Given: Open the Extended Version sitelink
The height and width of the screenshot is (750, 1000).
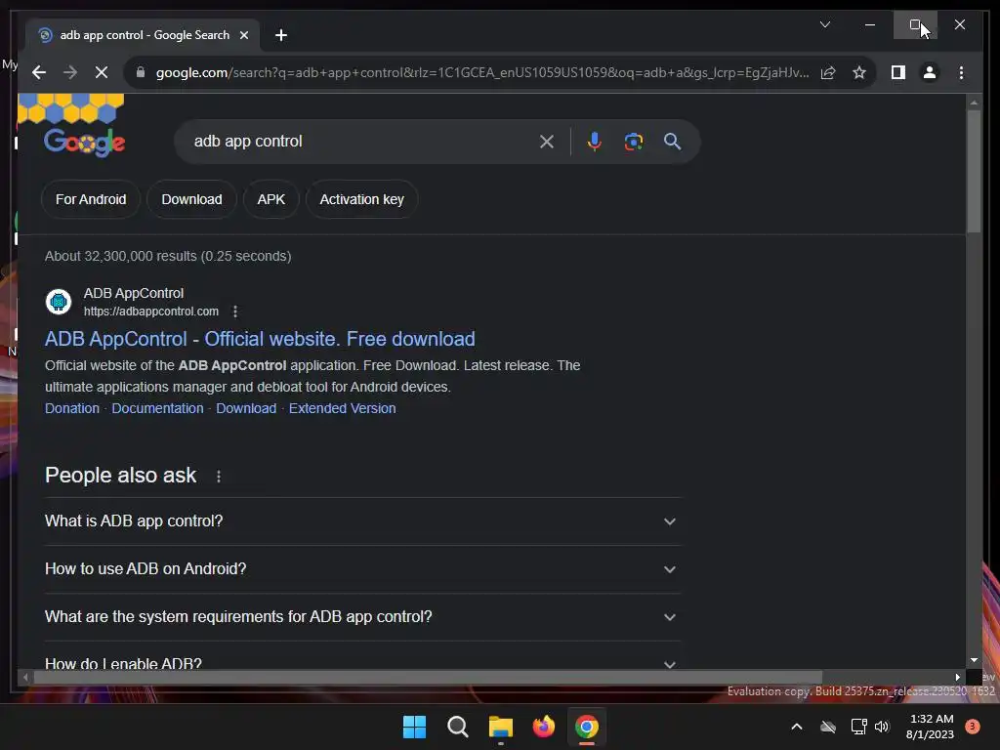Looking at the screenshot, I should [x=343, y=408].
